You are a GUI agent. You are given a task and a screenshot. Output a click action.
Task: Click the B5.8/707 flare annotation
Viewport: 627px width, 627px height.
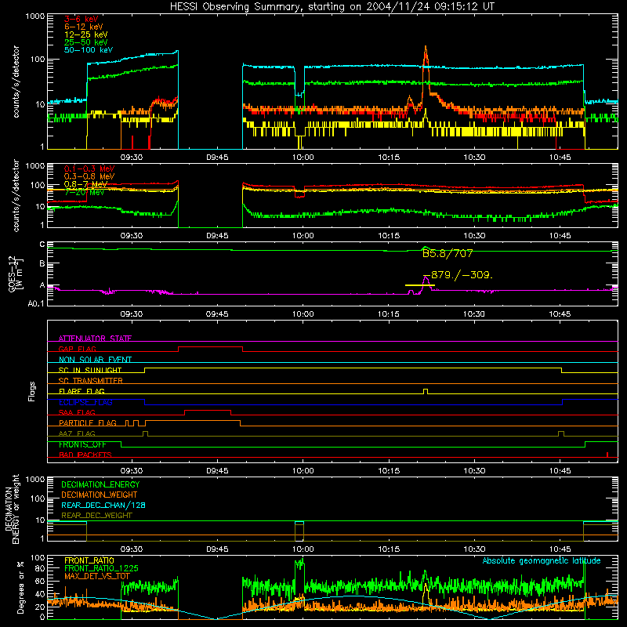[448, 253]
